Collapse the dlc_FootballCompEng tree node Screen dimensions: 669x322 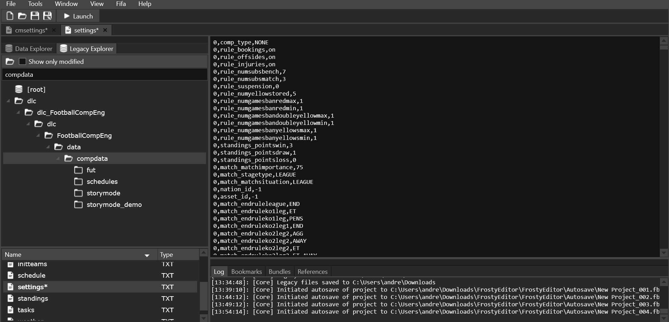pos(18,112)
